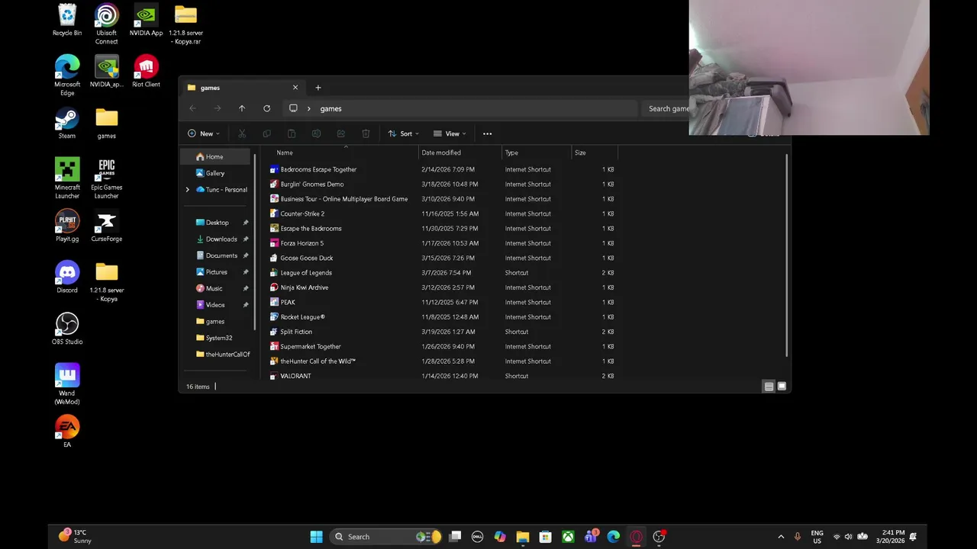Image resolution: width=977 pixels, height=549 pixels.
Task: Open the Windows Start button
Action: [316, 537]
